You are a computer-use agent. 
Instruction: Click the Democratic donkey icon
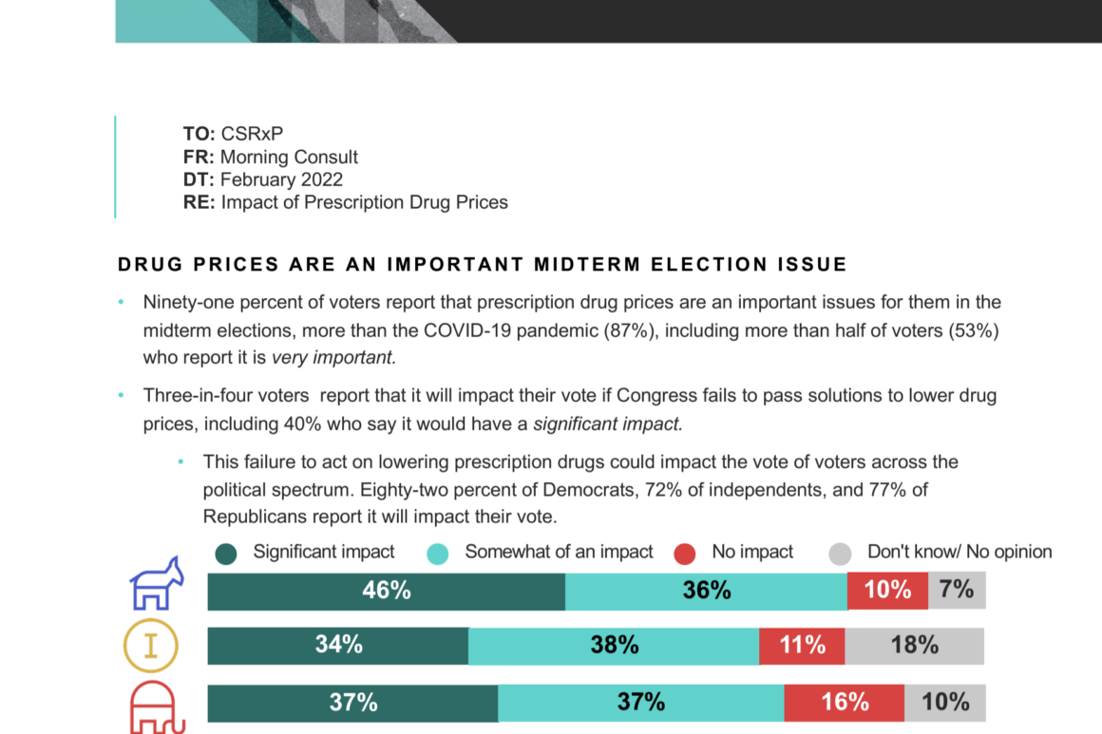[156, 584]
